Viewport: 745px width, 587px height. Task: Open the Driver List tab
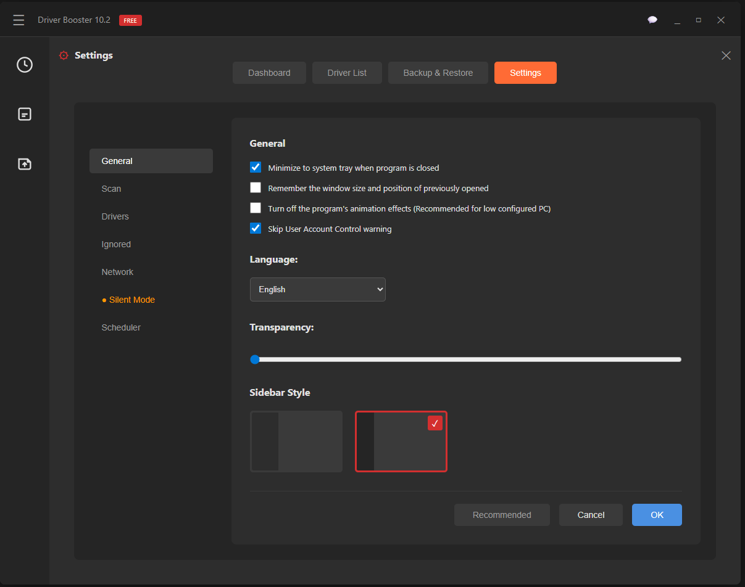(347, 72)
